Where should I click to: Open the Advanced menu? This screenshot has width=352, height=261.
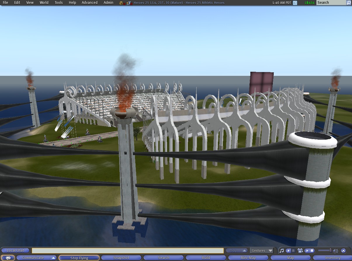point(90,3)
